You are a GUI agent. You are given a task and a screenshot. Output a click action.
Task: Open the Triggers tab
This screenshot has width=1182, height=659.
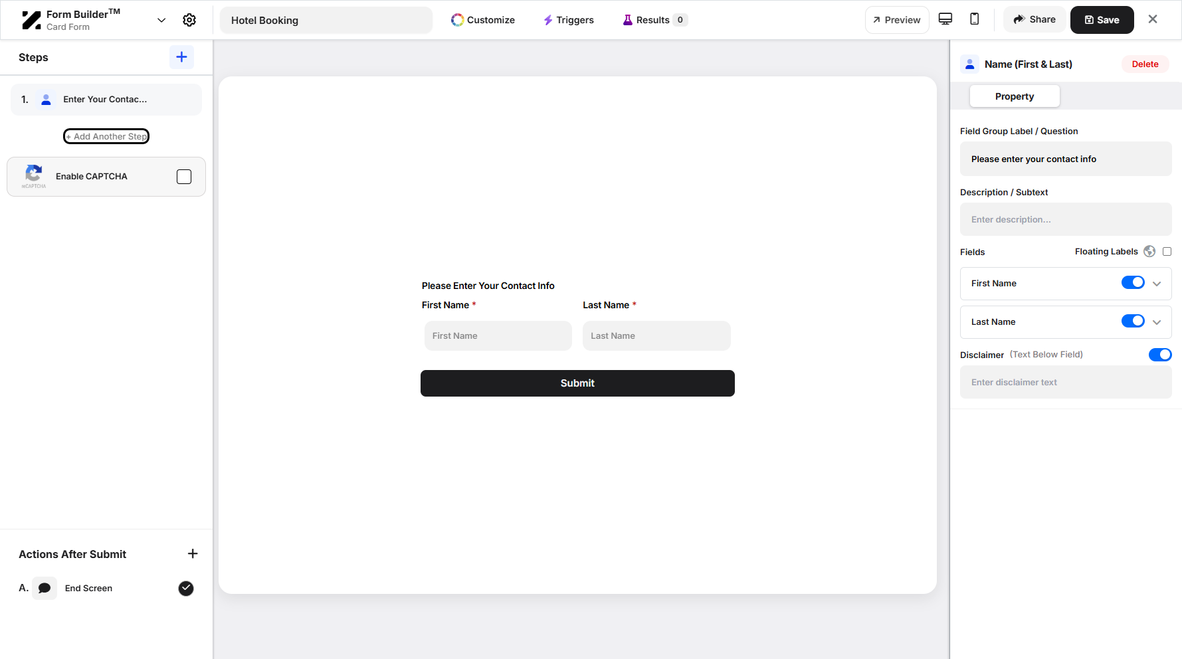569,20
